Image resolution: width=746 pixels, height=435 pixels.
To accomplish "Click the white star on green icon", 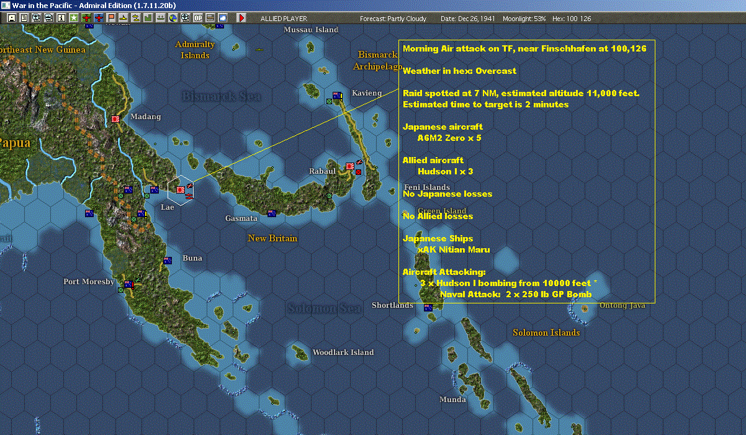I will [x=74, y=19].
